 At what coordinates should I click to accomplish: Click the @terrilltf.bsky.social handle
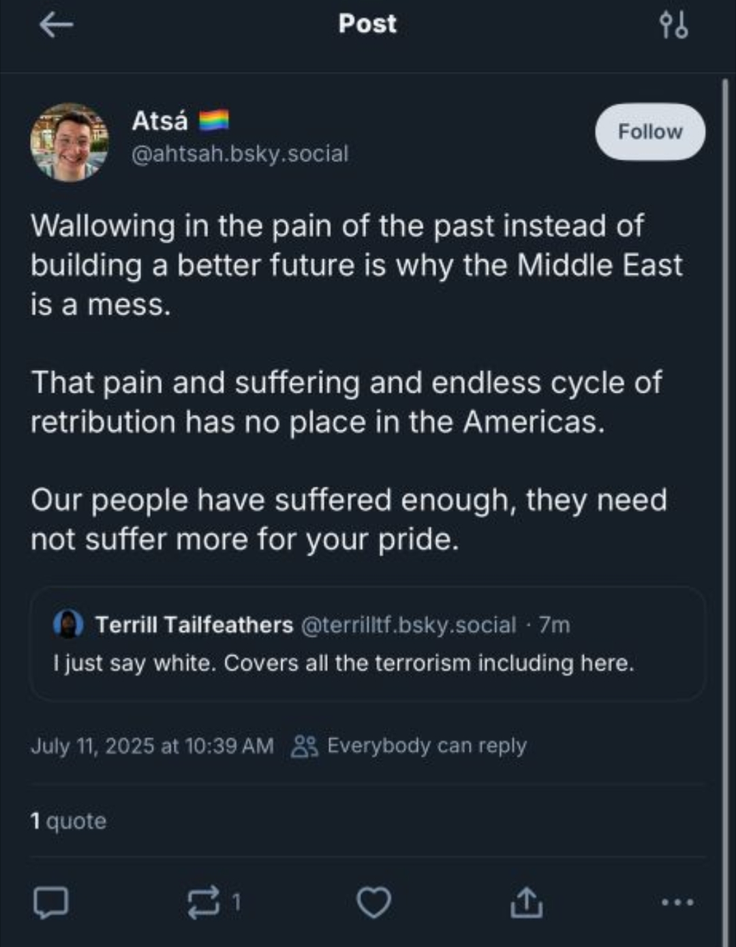click(409, 625)
